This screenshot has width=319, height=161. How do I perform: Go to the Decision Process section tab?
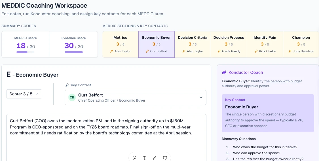click(x=229, y=44)
